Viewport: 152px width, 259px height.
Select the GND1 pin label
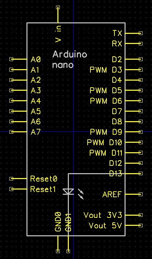pos(68,222)
